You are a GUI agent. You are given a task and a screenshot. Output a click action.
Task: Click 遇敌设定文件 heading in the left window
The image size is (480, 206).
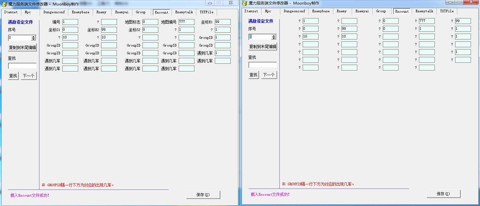click(20, 22)
